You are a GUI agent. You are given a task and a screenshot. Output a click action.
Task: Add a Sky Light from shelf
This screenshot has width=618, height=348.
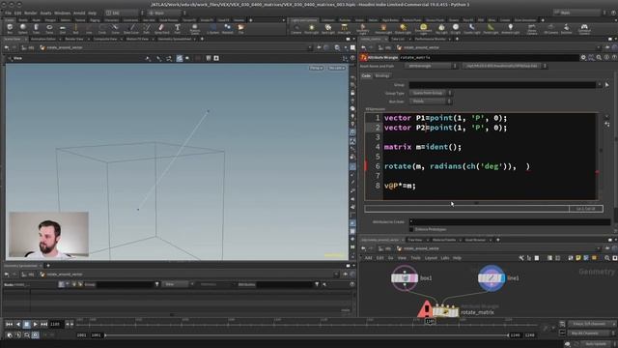(x=441, y=28)
